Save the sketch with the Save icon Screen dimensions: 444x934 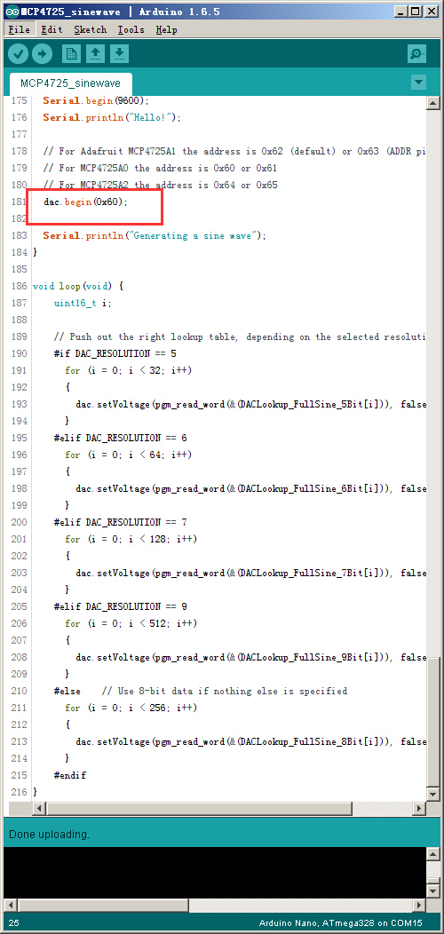coord(119,54)
